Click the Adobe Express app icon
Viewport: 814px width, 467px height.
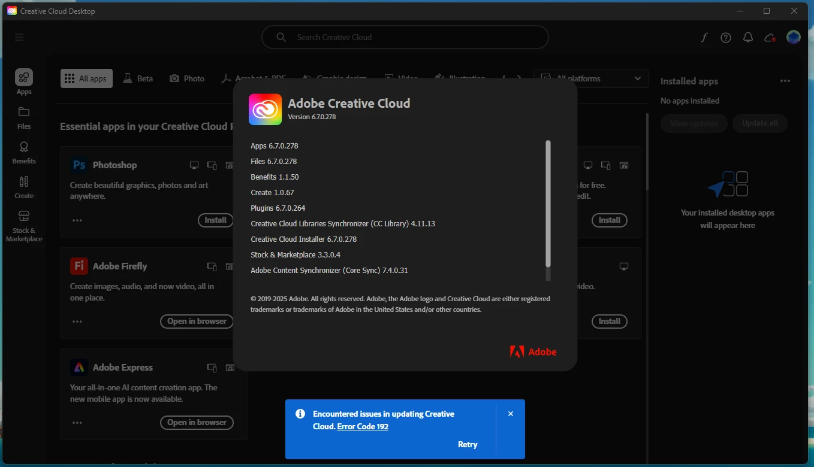click(79, 368)
